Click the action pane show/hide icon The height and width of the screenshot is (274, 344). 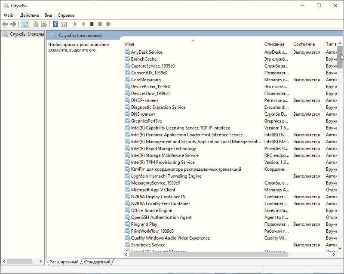click(64, 24)
